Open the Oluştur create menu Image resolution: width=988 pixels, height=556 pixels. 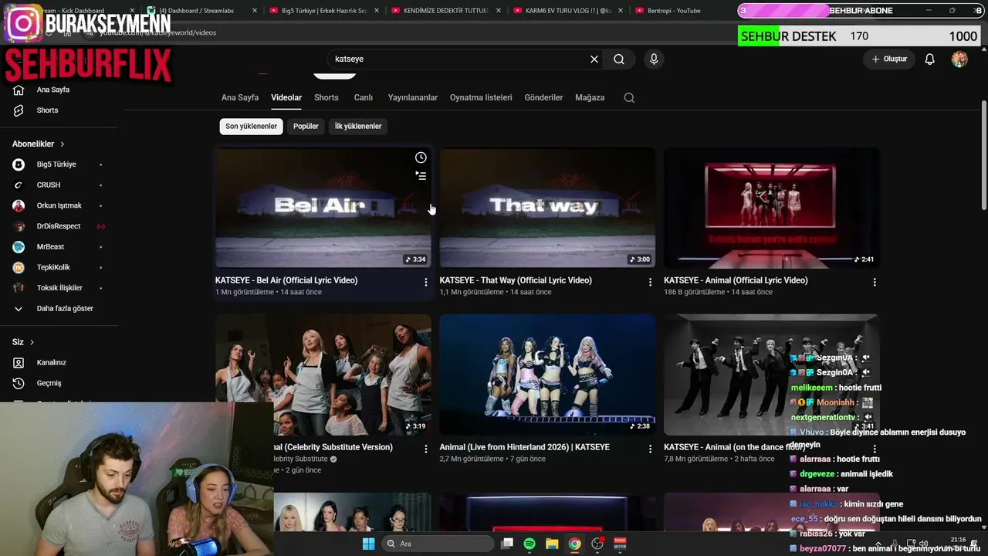[x=889, y=59]
